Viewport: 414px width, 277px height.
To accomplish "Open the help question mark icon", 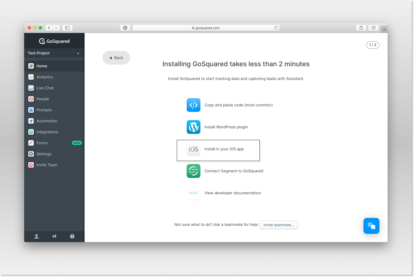I will coord(72,236).
